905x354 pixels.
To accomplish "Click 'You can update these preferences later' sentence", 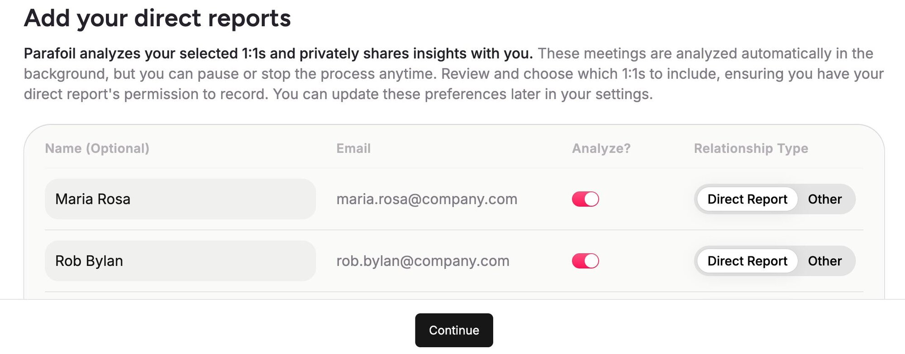I will [x=462, y=94].
